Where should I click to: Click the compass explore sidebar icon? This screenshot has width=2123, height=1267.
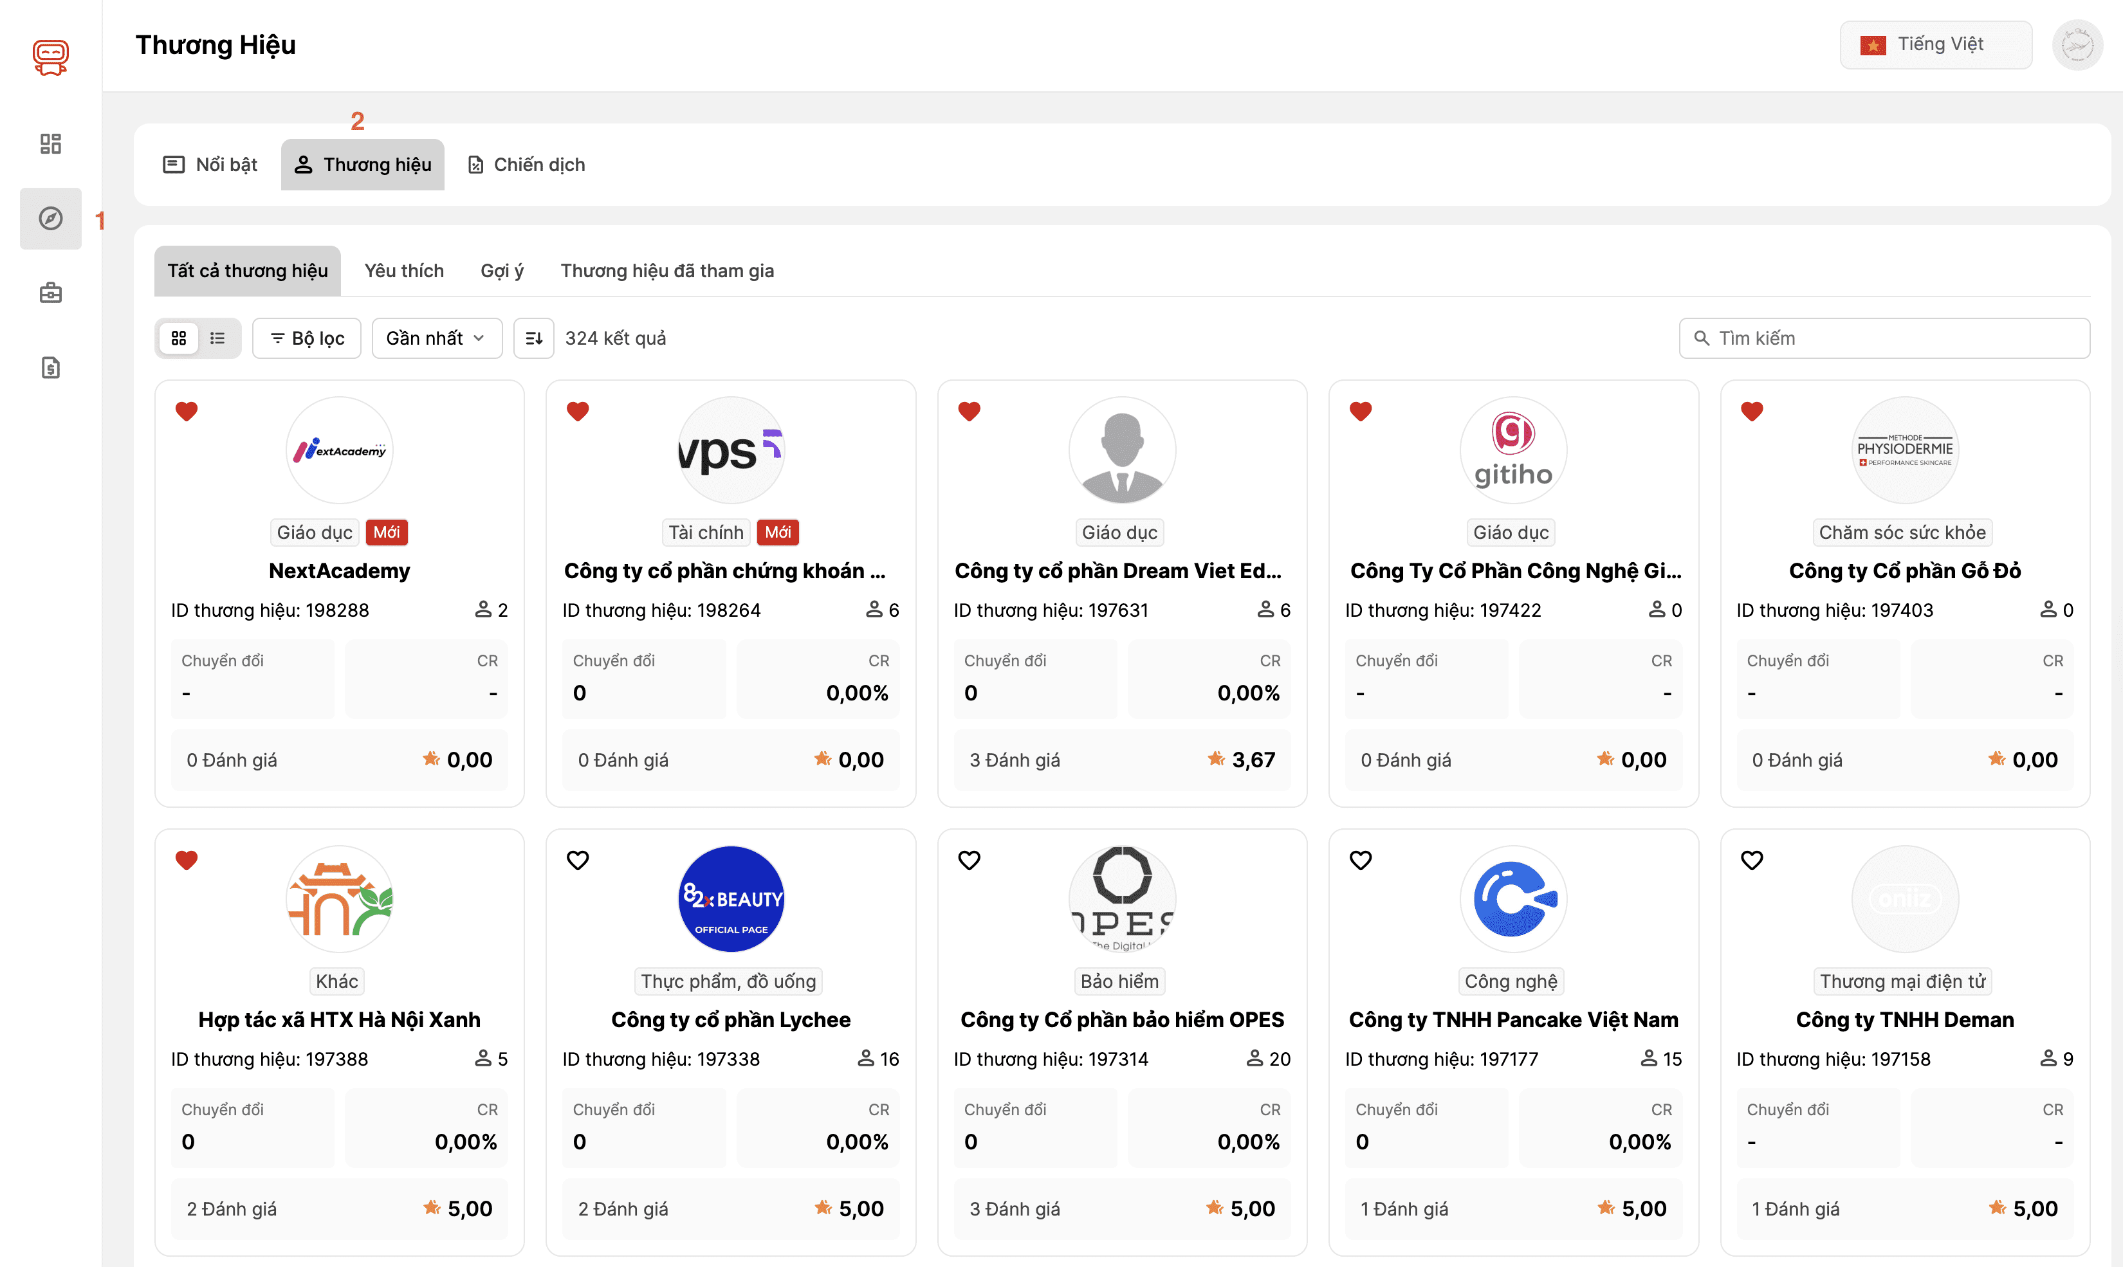pyautogui.click(x=50, y=219)
